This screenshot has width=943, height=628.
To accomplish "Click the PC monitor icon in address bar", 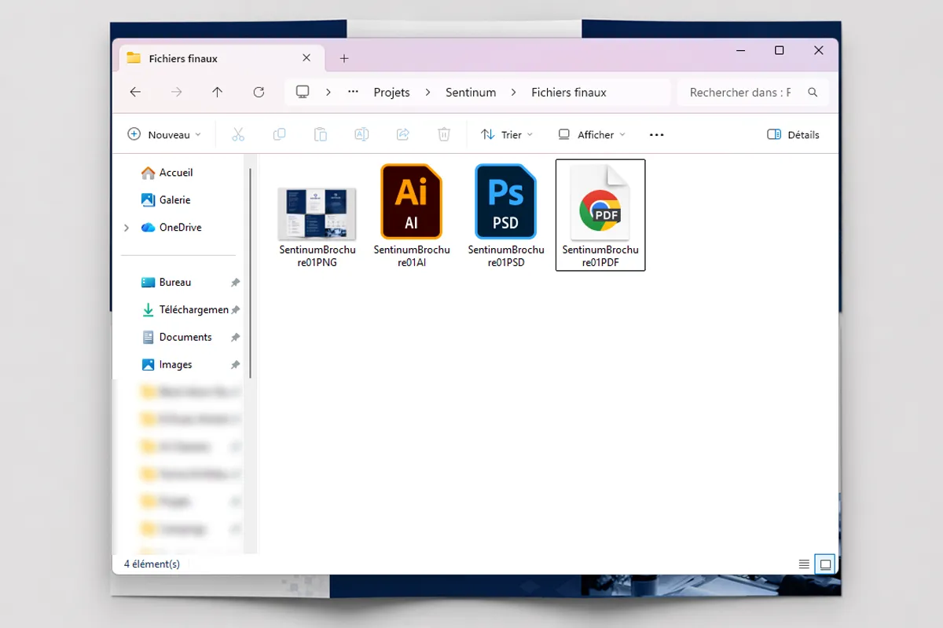I will click(x=303, y=92).
